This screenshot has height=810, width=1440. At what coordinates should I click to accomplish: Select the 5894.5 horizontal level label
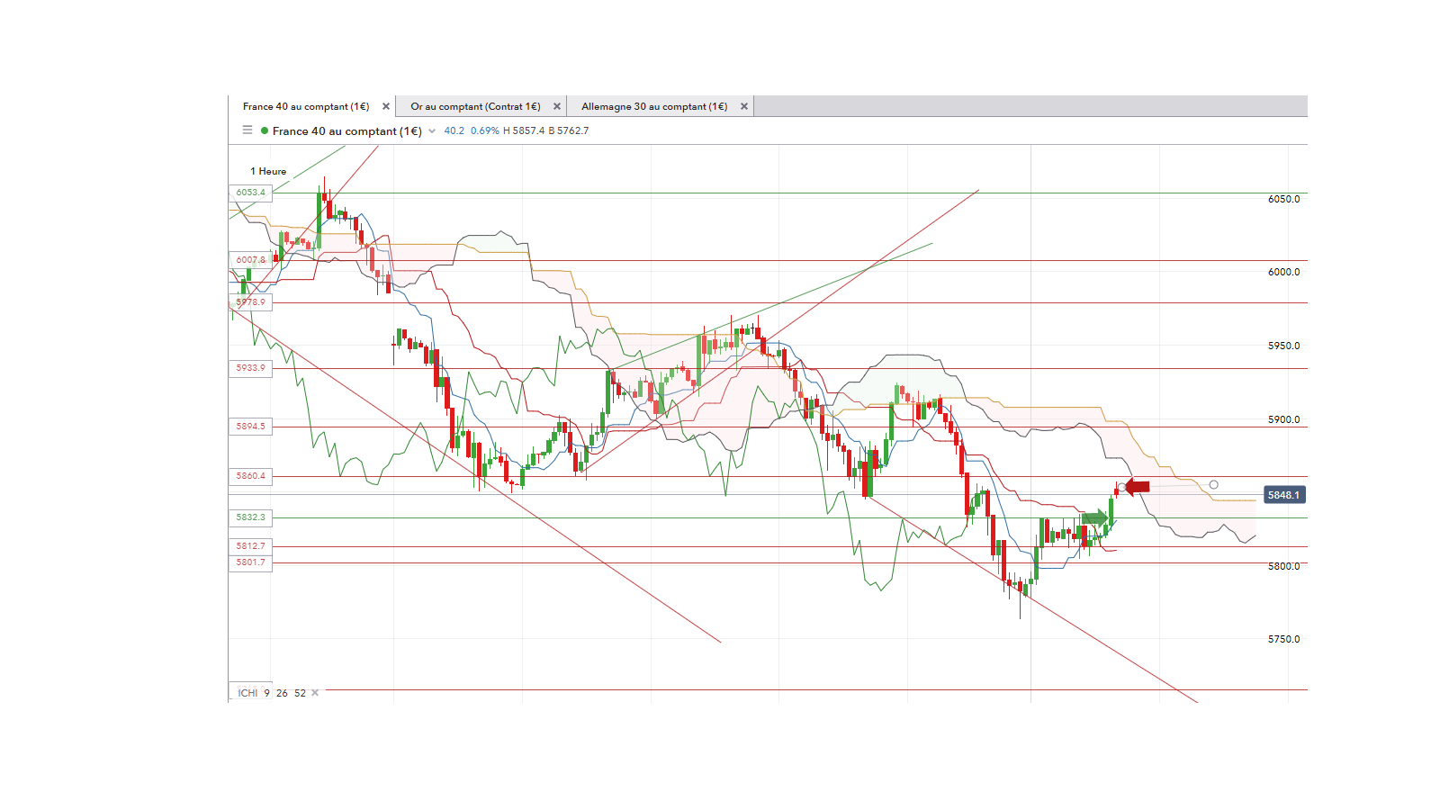tap(251, 427)
